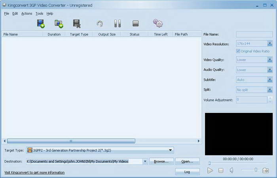
Task: Pause conversion with the pause icon
Action: [118, 23]
